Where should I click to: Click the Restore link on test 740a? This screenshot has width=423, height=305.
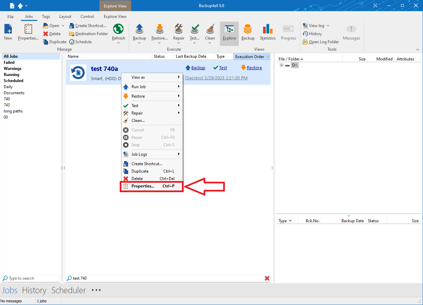point(254,68)
